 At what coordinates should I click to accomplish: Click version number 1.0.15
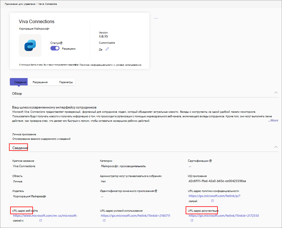click(103, 36)
